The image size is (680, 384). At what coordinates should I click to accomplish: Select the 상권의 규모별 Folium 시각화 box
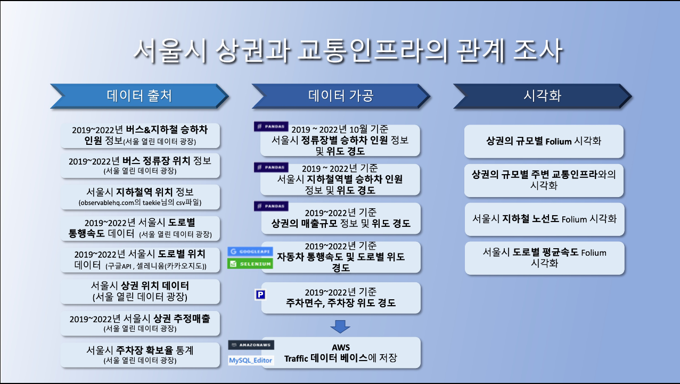[x=544, y=141]
